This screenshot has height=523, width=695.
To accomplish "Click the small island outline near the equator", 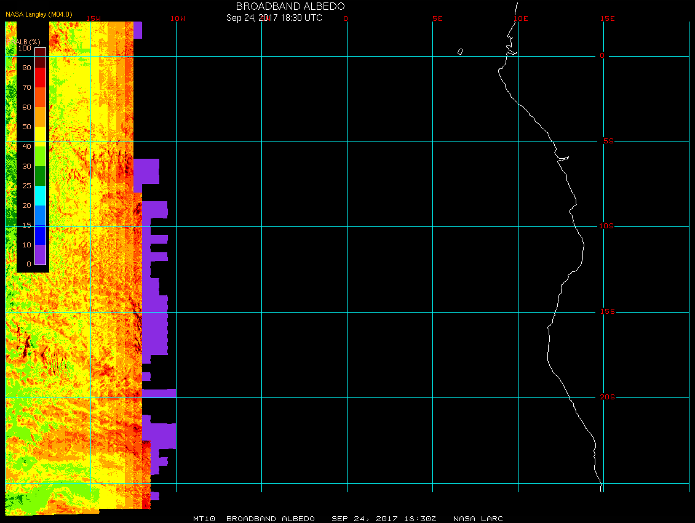I will point(460,52).
